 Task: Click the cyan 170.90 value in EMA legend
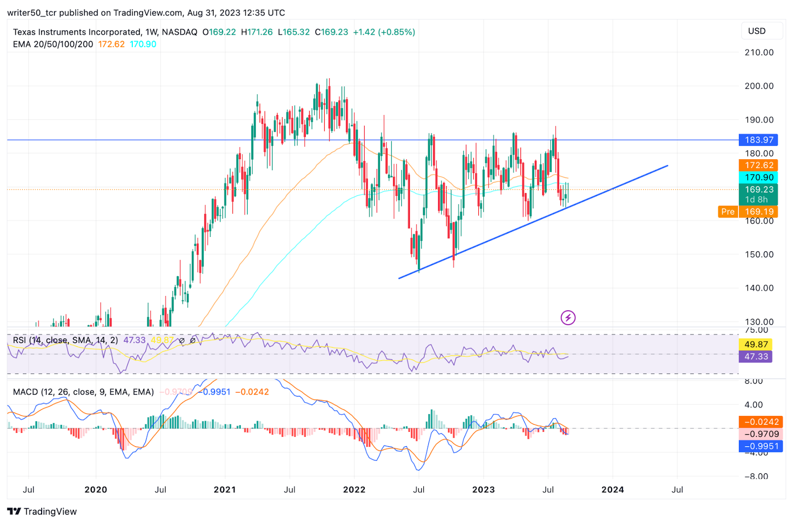pos(143,44)
